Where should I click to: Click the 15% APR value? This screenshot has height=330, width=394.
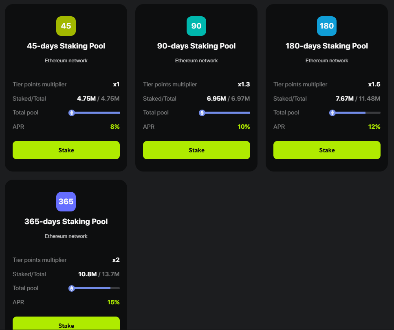point(113,302)
